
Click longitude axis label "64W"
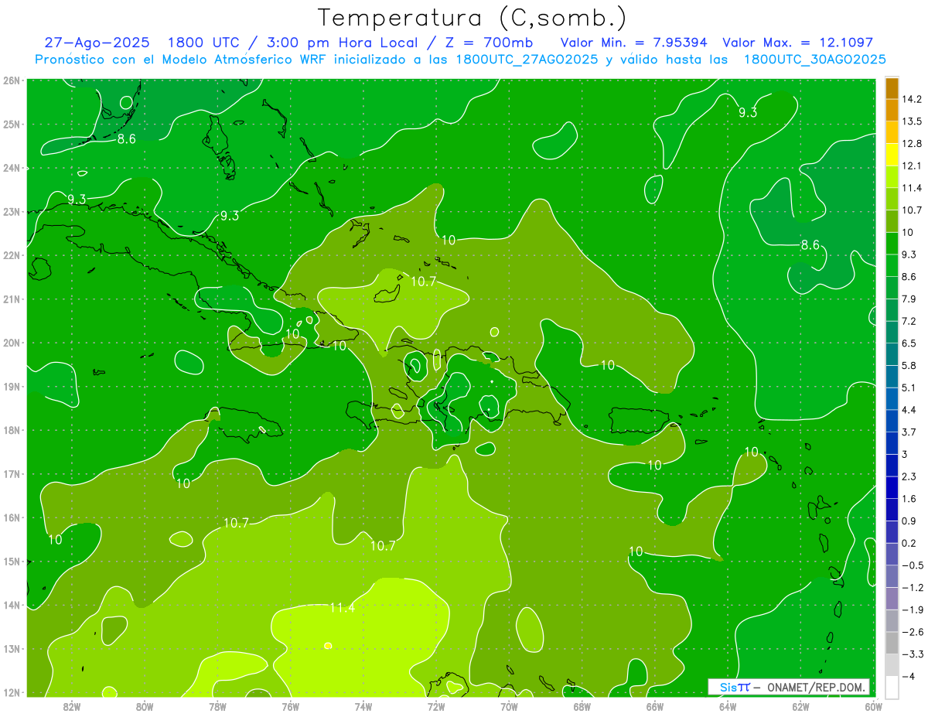tap(728, 706)
